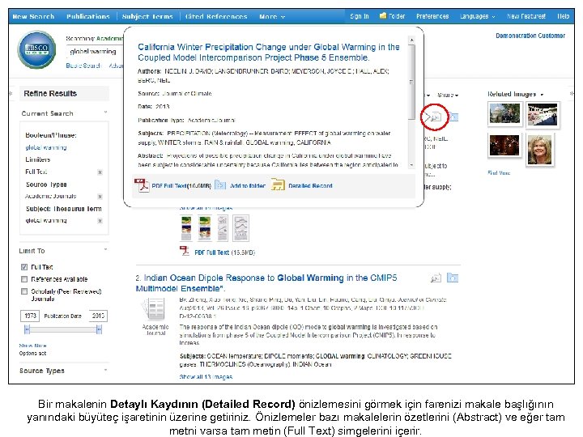Open Share dropdown
583x437 pixels.
pos(448,95)
